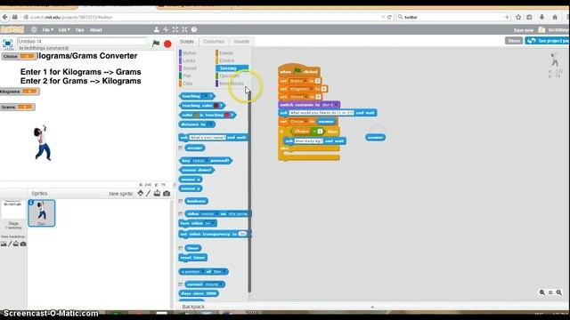The width and height of the screenshot is (570, 320).
Task: Choose backdrop from library icon
Action: 4,244
